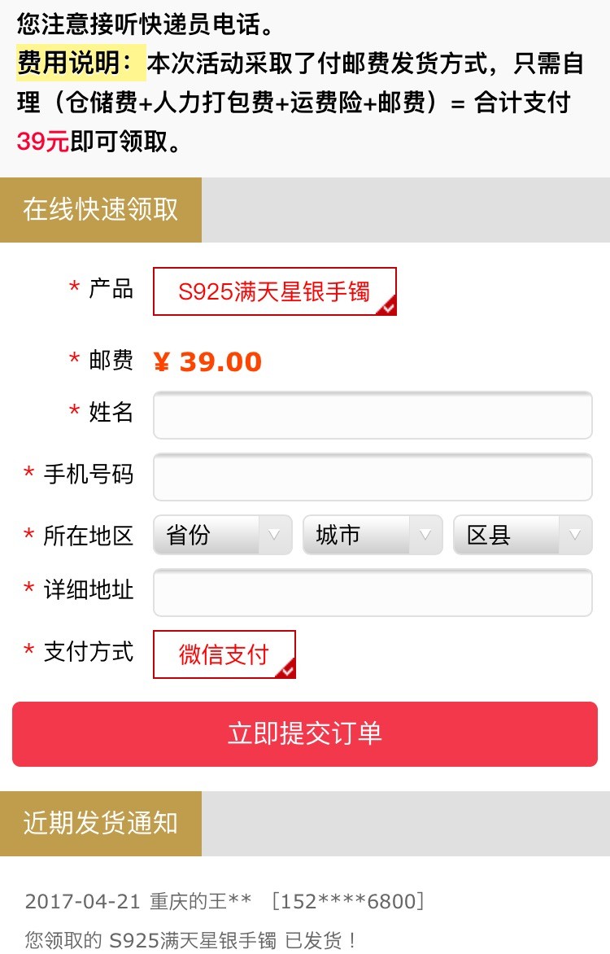This screenshot has height=954, width=610.
Task: Submit order with 立即提交订单 button
Action: 305,733
